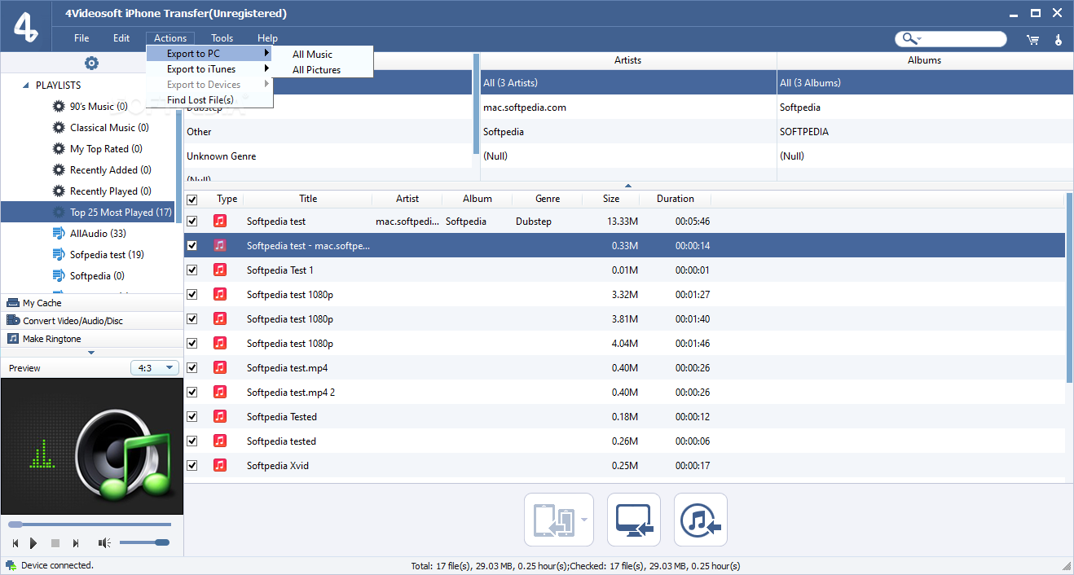The width and height of the screenshot is (1074, 575).
Task: Click the Sofpedia test playlist icon
Action: (x=59, y=254)
